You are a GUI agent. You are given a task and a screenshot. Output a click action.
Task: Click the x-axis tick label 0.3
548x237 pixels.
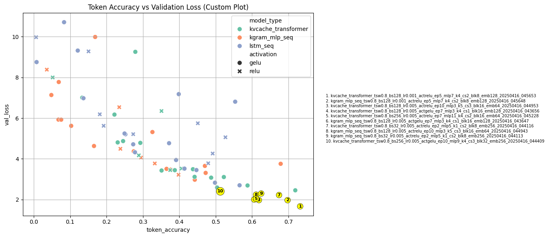click(x=143, y=221)
